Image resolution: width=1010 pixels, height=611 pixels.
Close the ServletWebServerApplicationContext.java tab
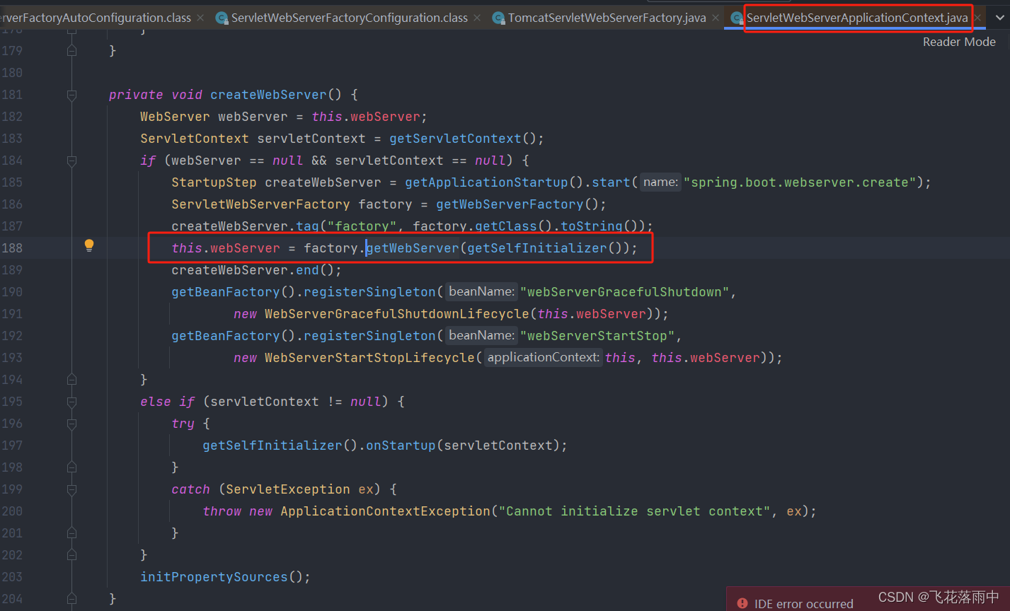[x=977, y=18]
